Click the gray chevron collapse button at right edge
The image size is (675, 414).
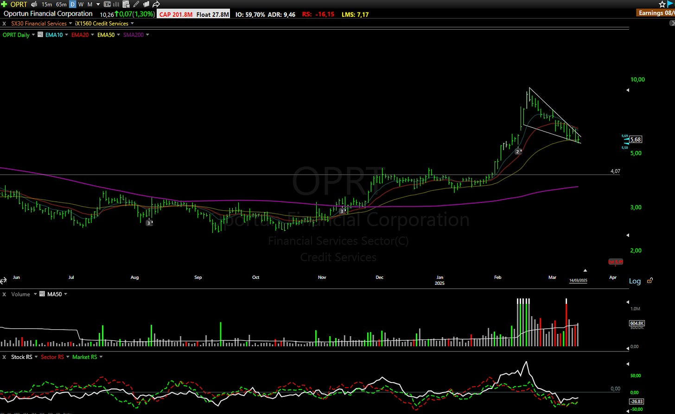672,23
